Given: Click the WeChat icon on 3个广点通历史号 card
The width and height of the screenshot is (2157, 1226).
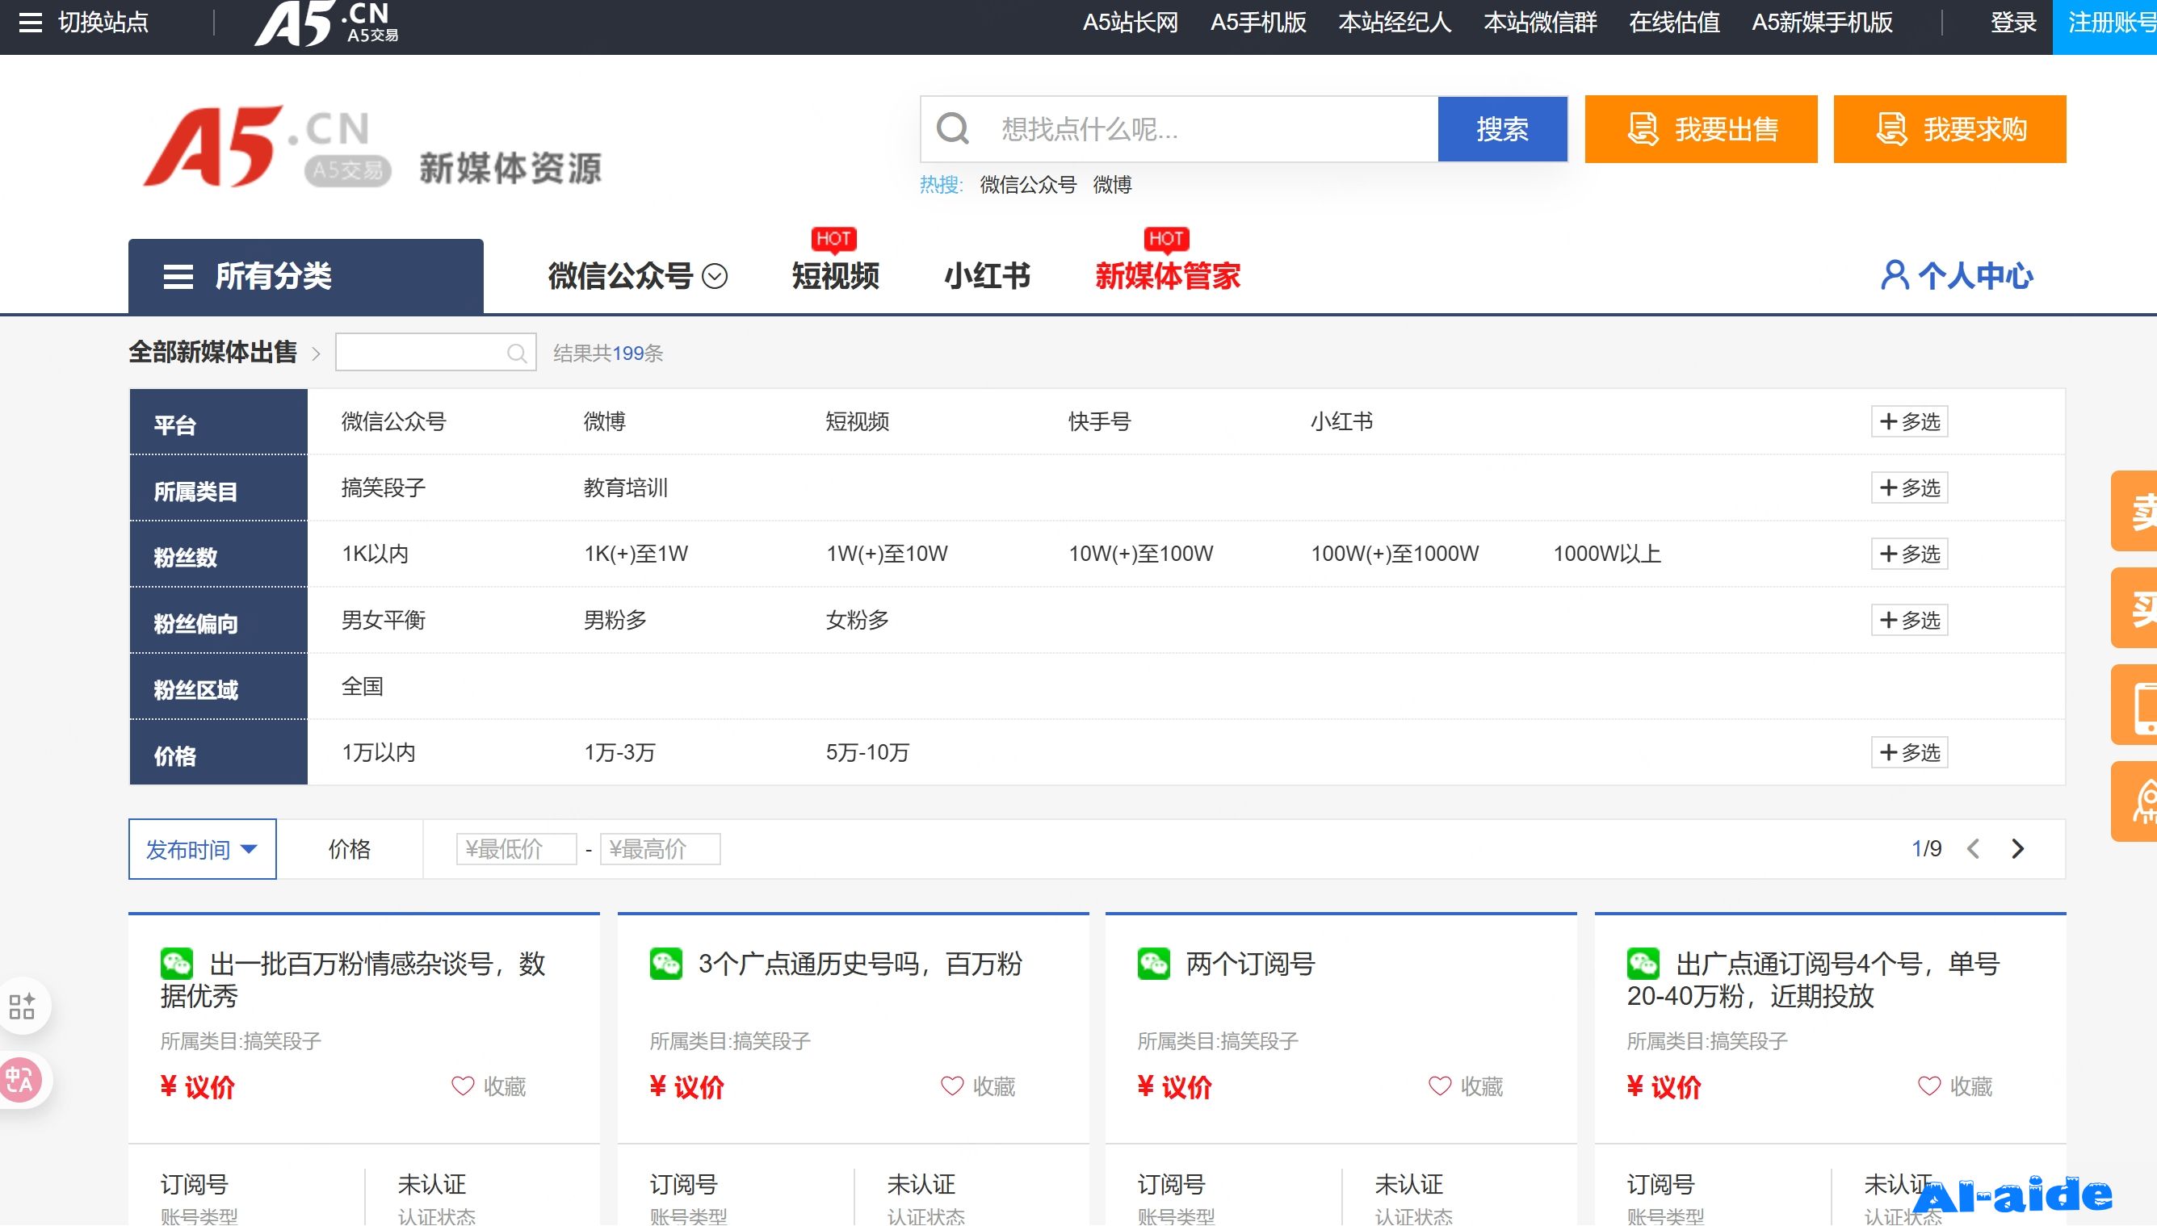Looking at the screenshot, I should [666, 964].
